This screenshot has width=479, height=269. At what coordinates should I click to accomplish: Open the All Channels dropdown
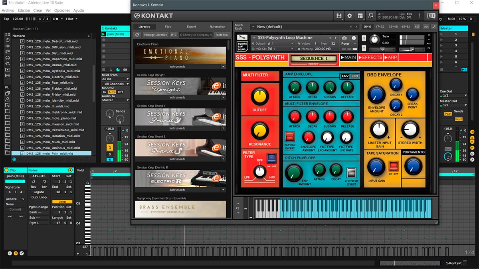pyautogui.click(x=116, y=84)
